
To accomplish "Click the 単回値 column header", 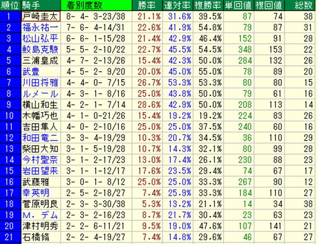I will click(x=239, y=5).
